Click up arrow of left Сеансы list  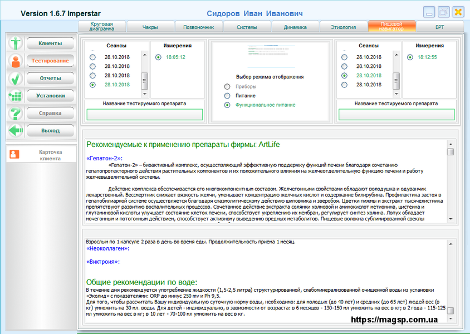click(144, 55)
